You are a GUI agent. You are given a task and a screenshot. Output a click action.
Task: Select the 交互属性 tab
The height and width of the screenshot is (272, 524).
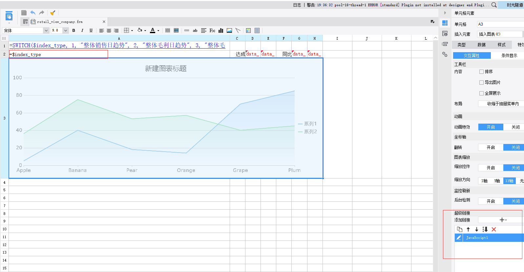[x=472, y=55]
